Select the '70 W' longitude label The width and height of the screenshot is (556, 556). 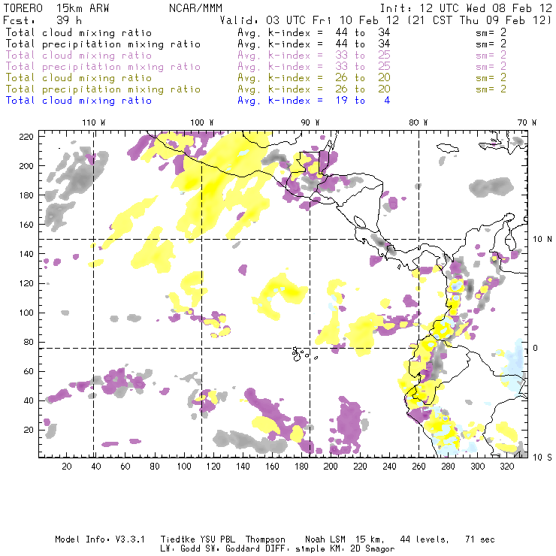(x=527, y=122)
